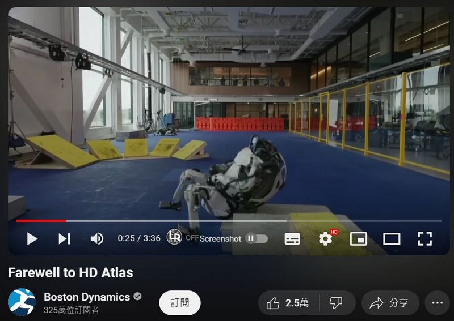Skip to the next video

pyautogui.click(x=64, y=239)
